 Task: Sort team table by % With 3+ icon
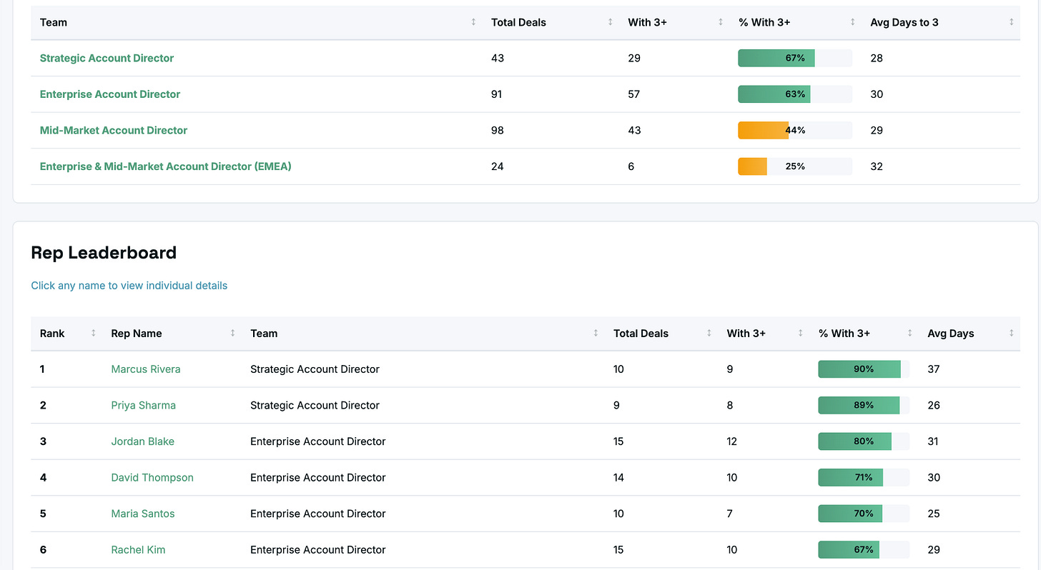point(853,22)
